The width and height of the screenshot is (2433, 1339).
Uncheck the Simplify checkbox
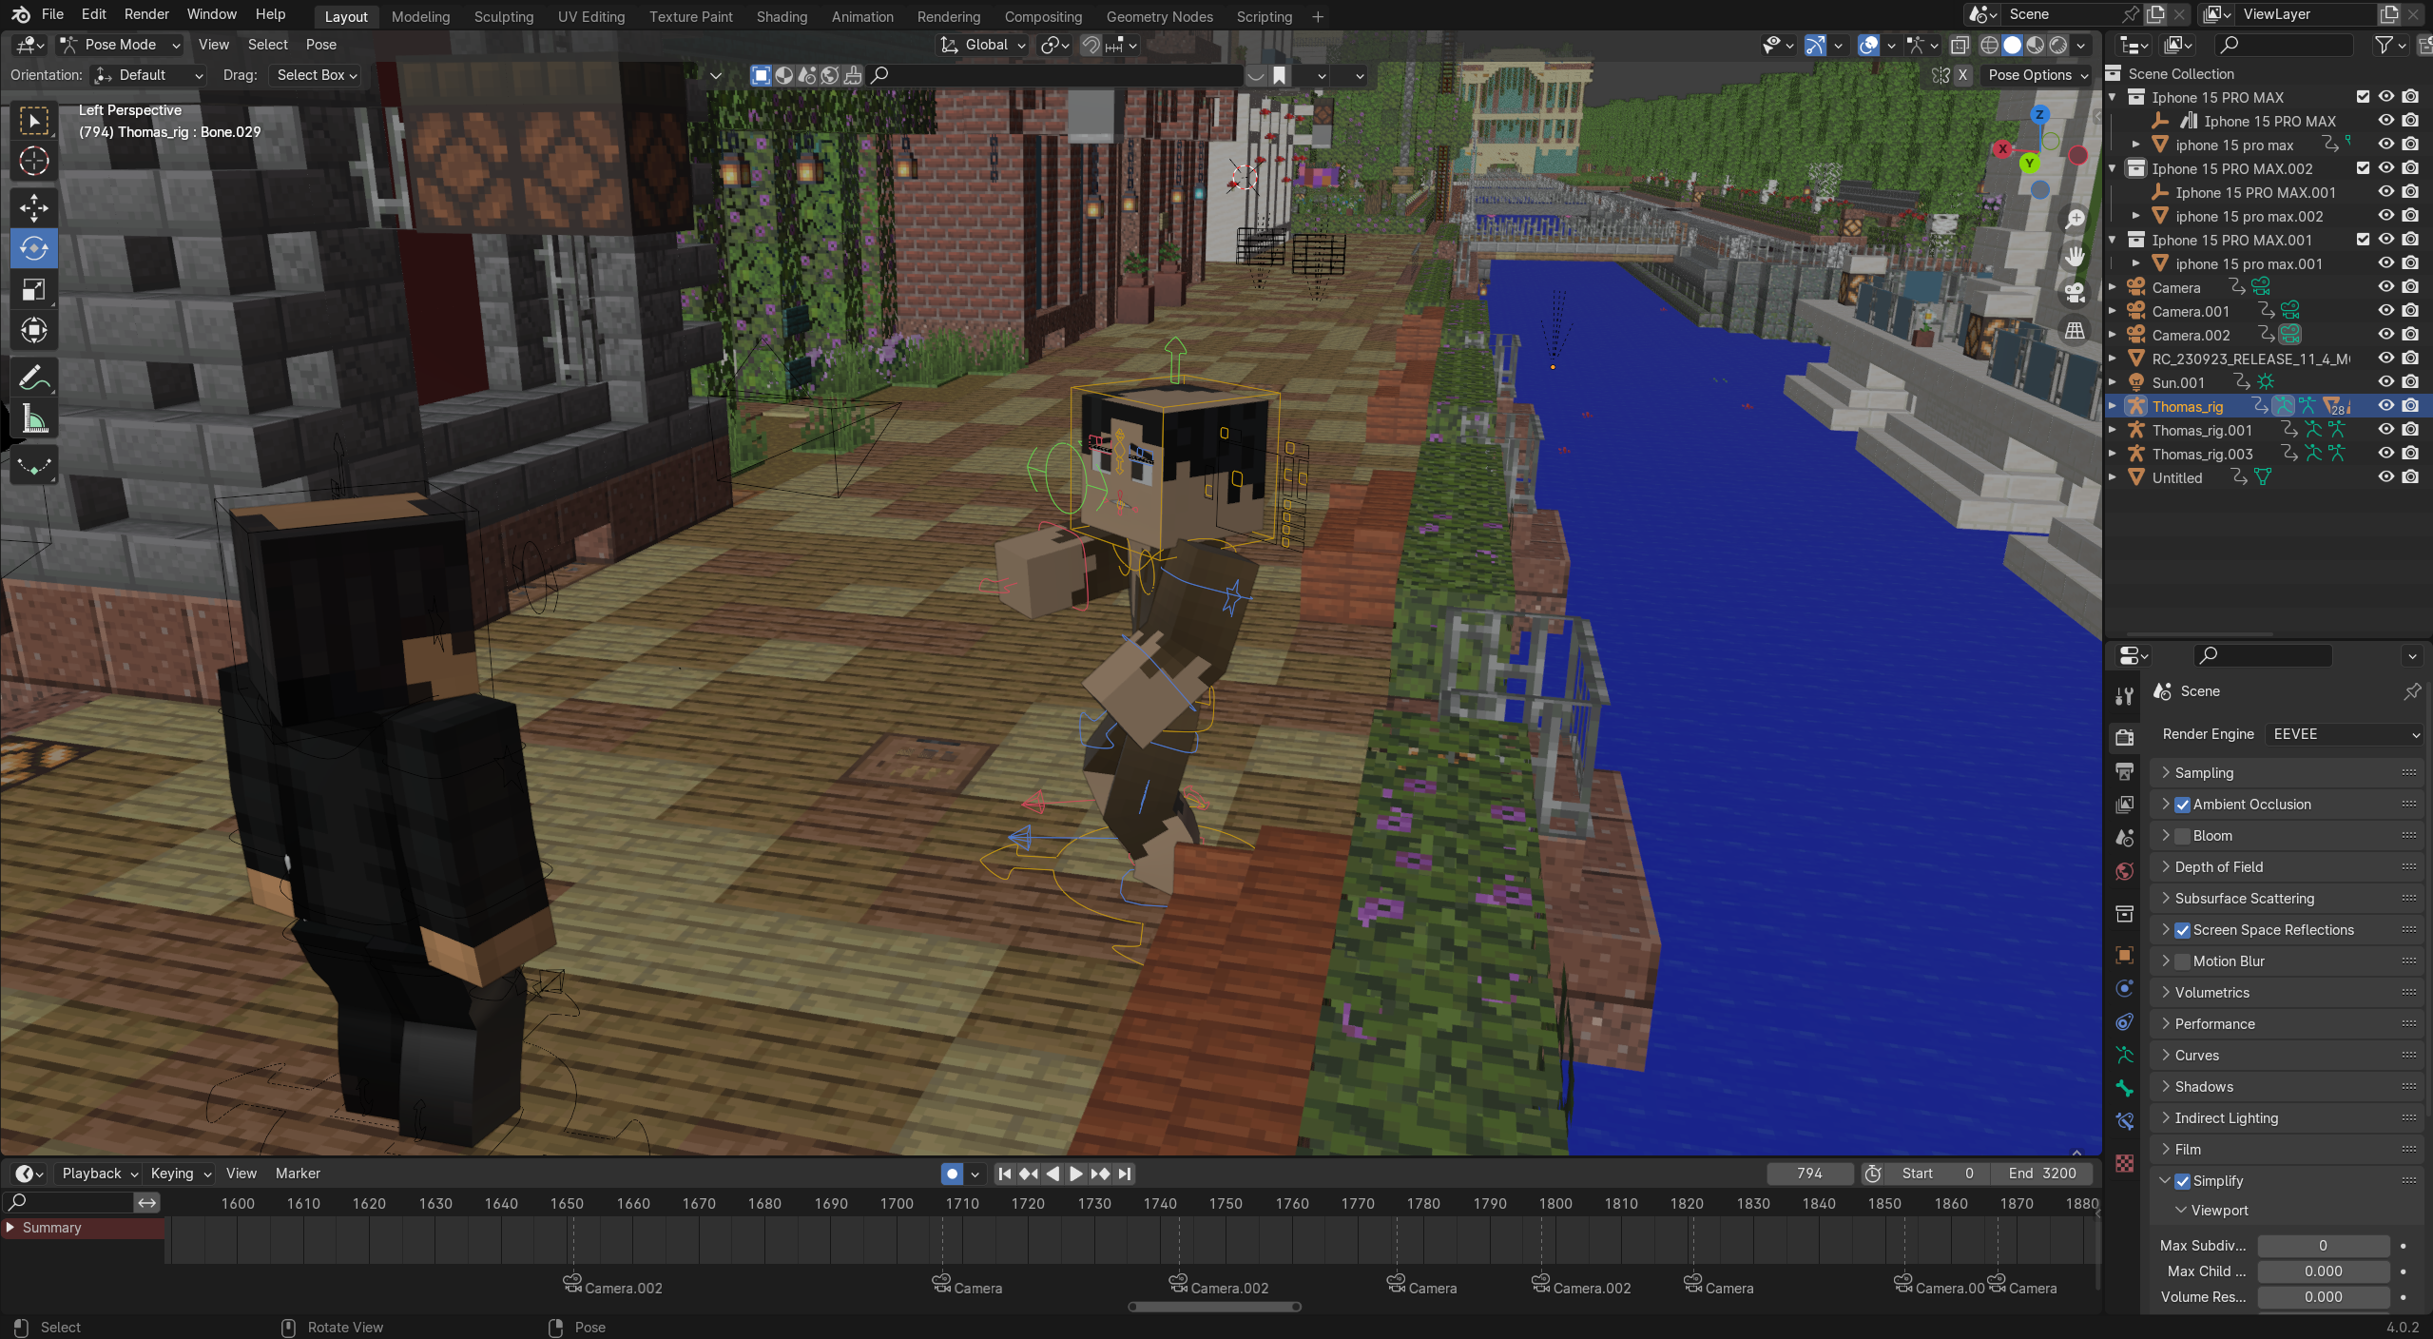point(2183,1181)
